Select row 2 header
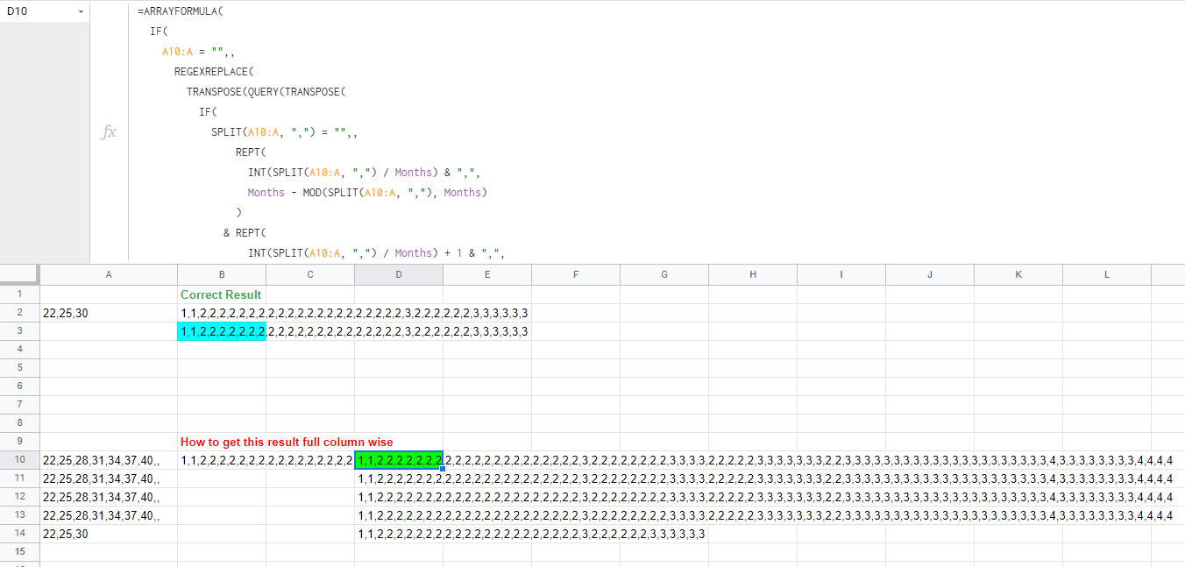Image resolution: width=1185 pixels, height=567 pixels. coord(19,313)
